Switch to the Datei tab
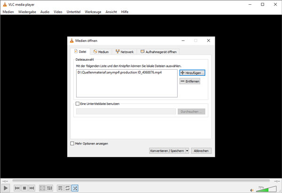 tap(80, 52)
